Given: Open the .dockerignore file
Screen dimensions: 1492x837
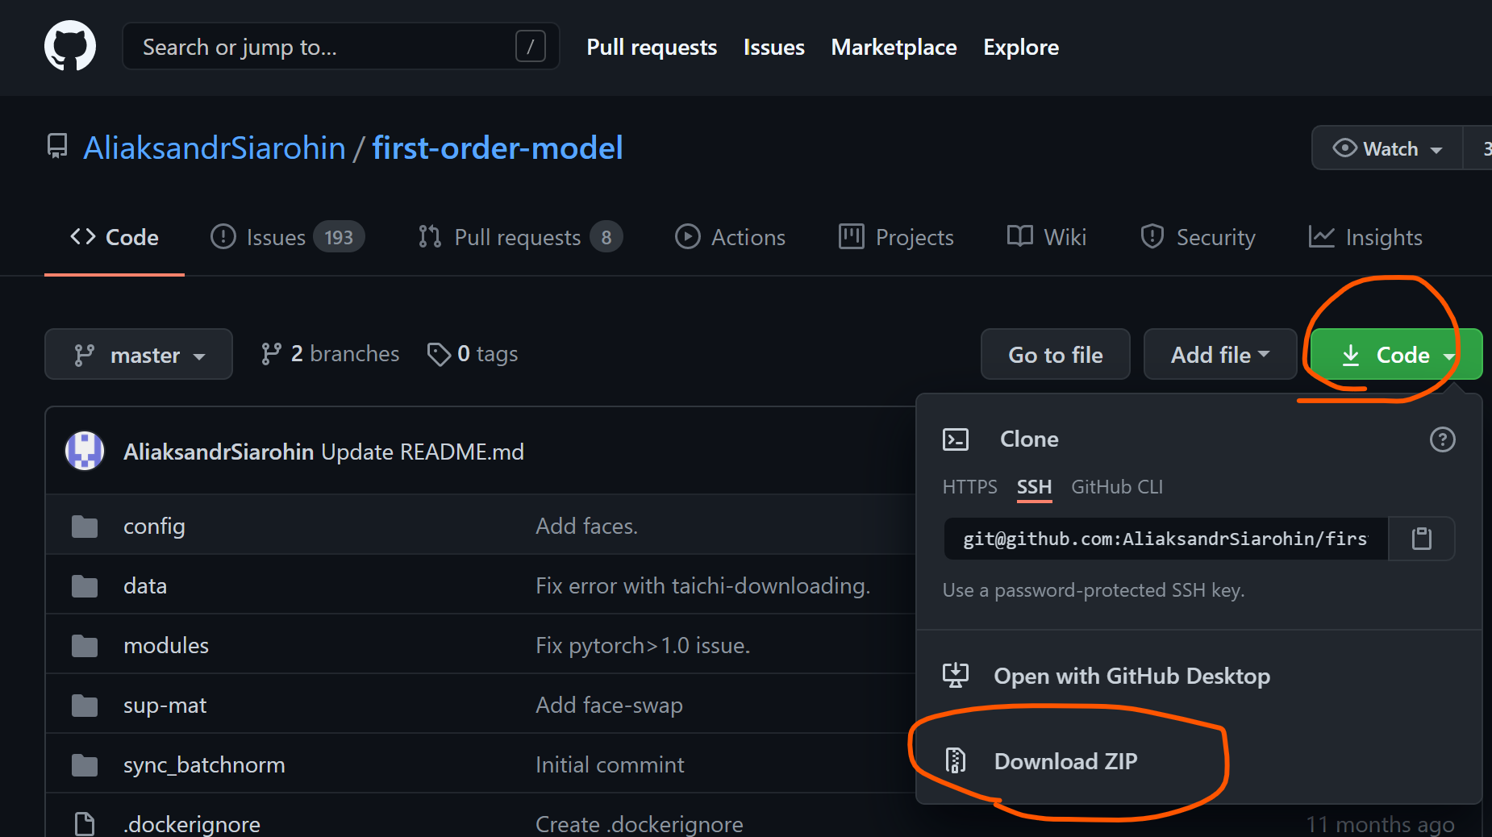Looking at the screenshot, I should tap(192, 824).
